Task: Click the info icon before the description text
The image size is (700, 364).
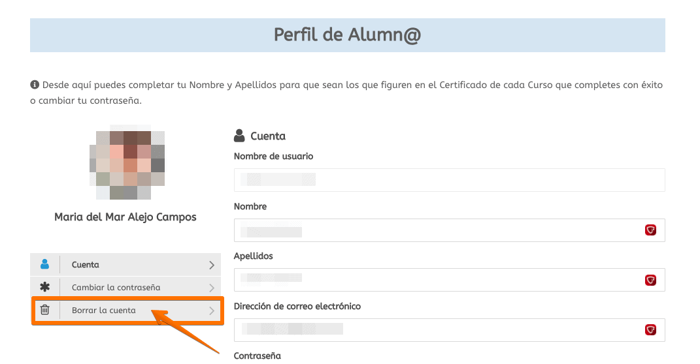Action: click(35, 85)
